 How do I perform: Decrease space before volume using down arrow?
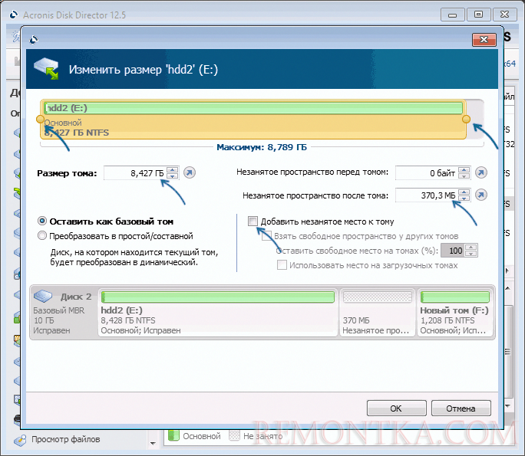[x=464, y=176]
